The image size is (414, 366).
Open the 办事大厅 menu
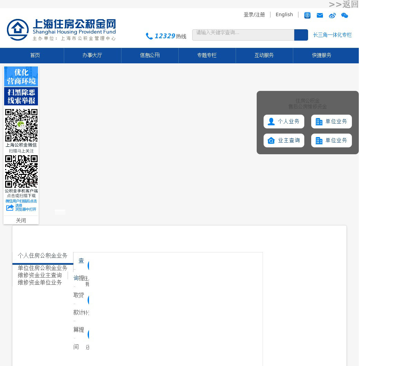(92, 55)
